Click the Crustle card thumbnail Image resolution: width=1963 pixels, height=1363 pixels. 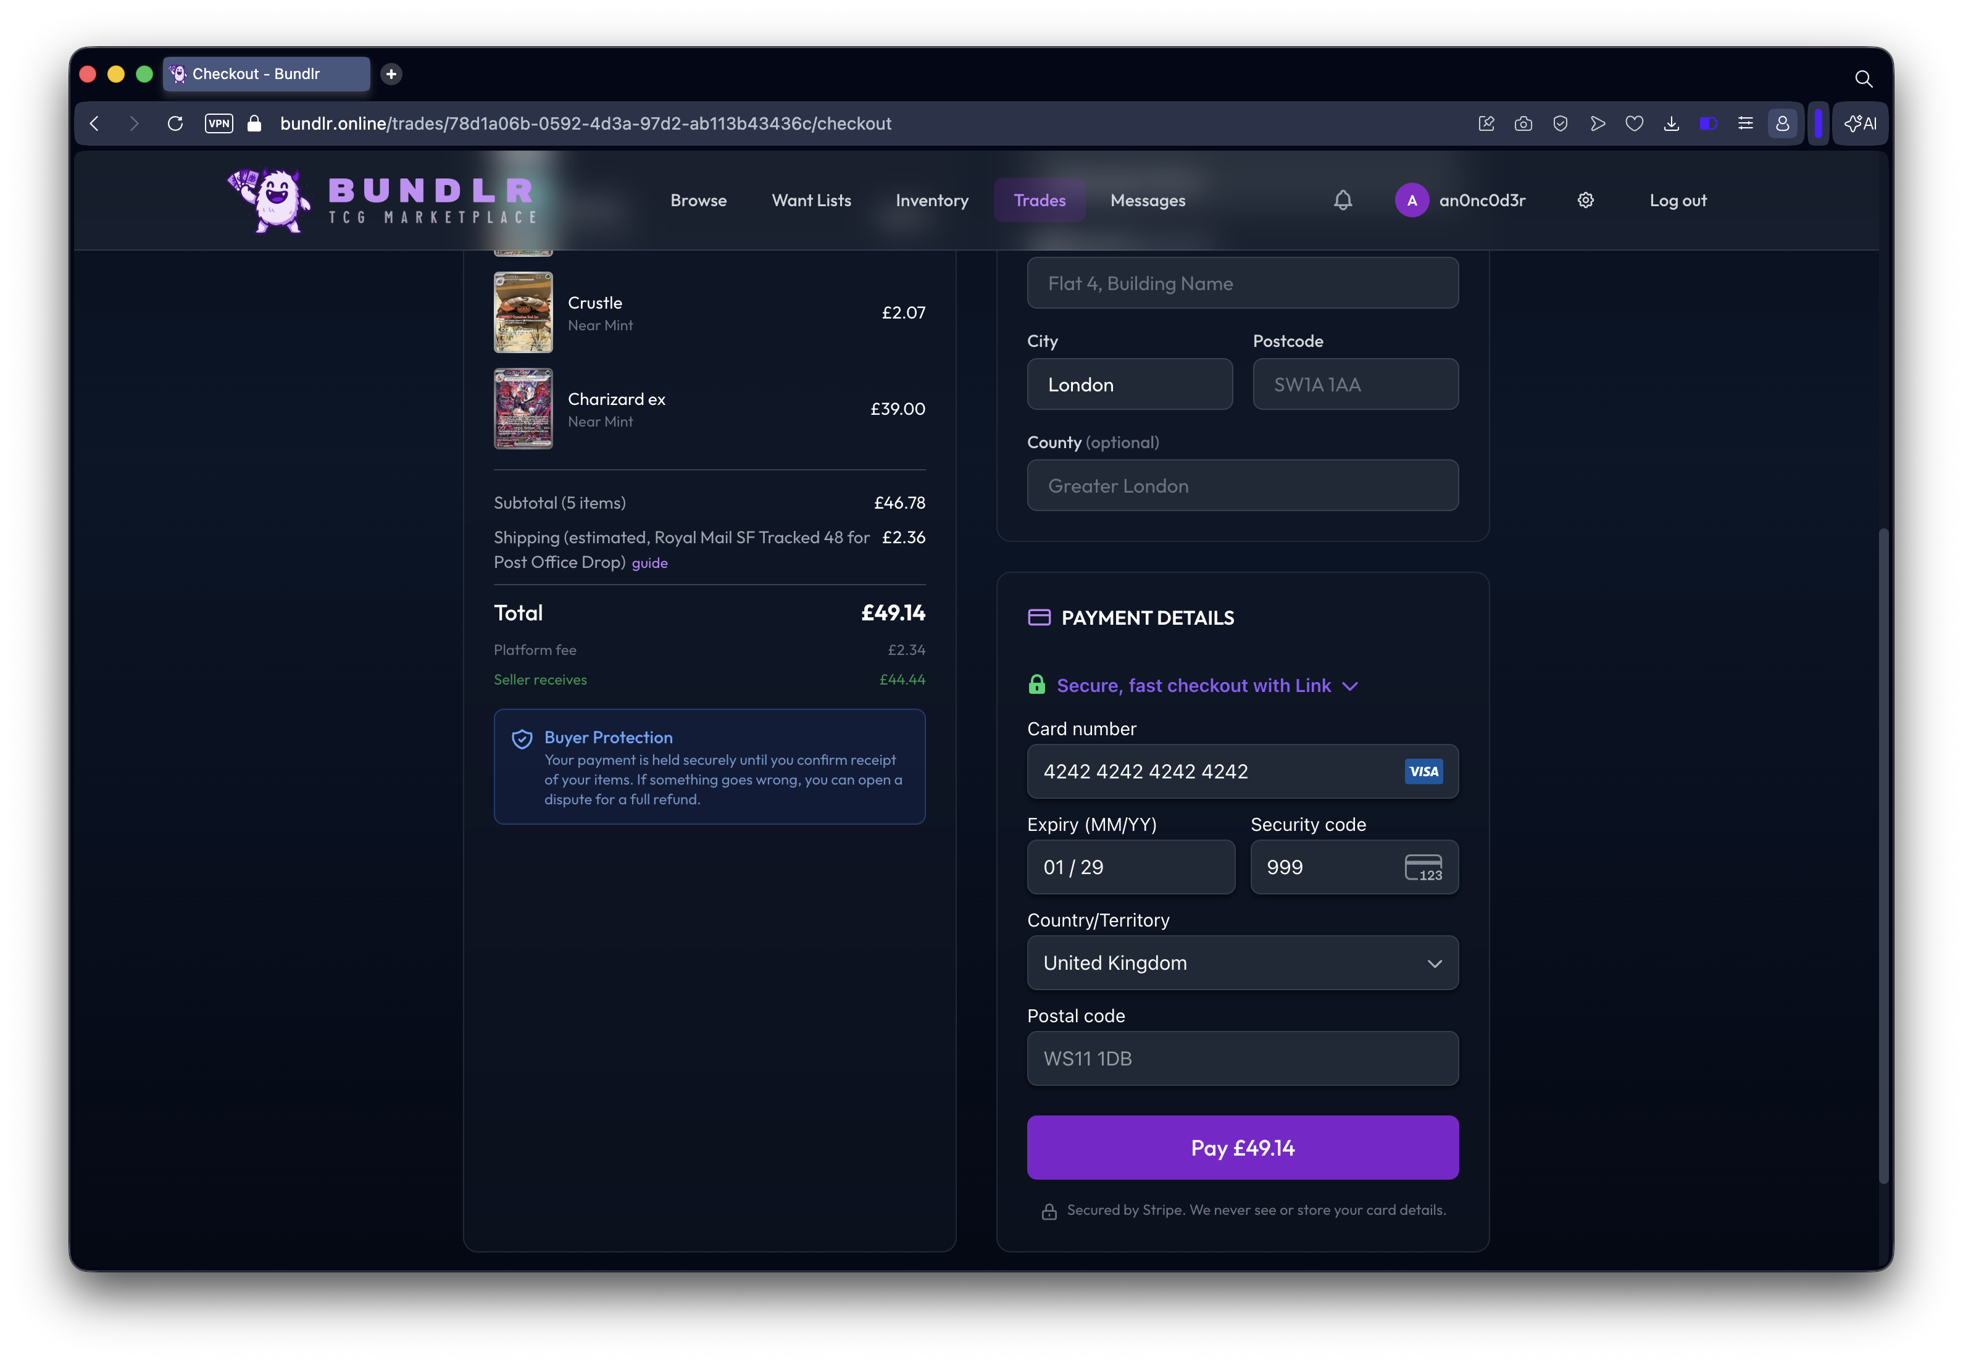click(523, 312)
